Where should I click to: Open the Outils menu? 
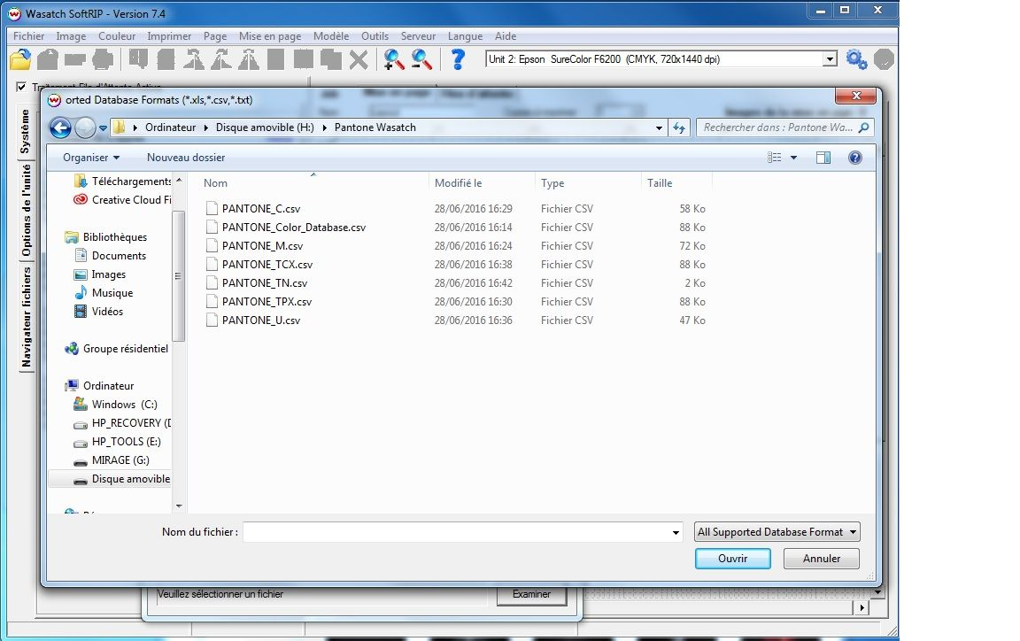coord(375,36)
